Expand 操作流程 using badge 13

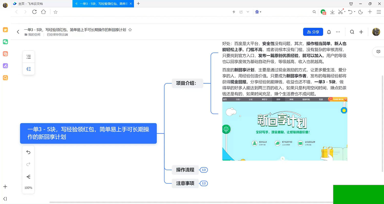[x=204, y=170]
